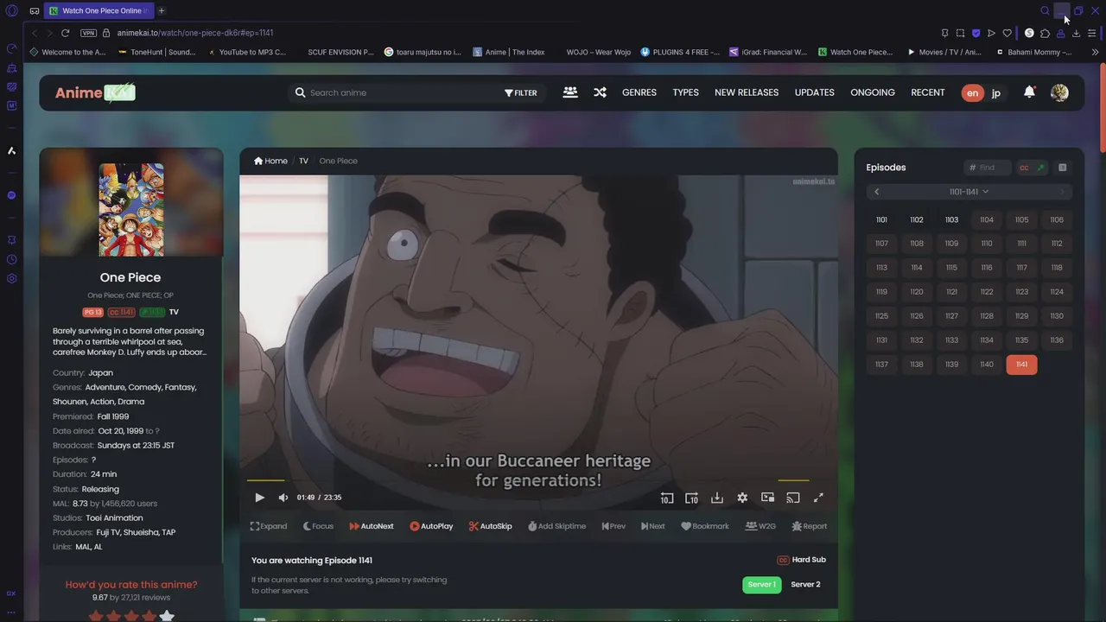1106x622 pixels.
Task: Click the heart bookmark icon in address bar
Action: (1007, 33)
